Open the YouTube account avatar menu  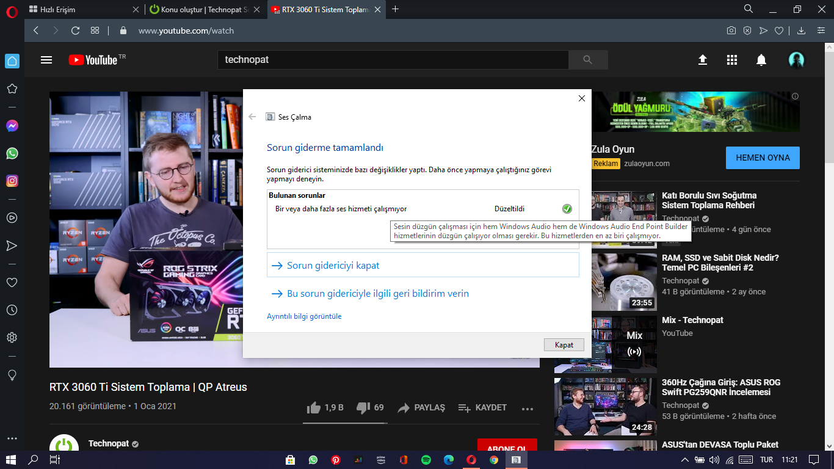pos(796,60)
